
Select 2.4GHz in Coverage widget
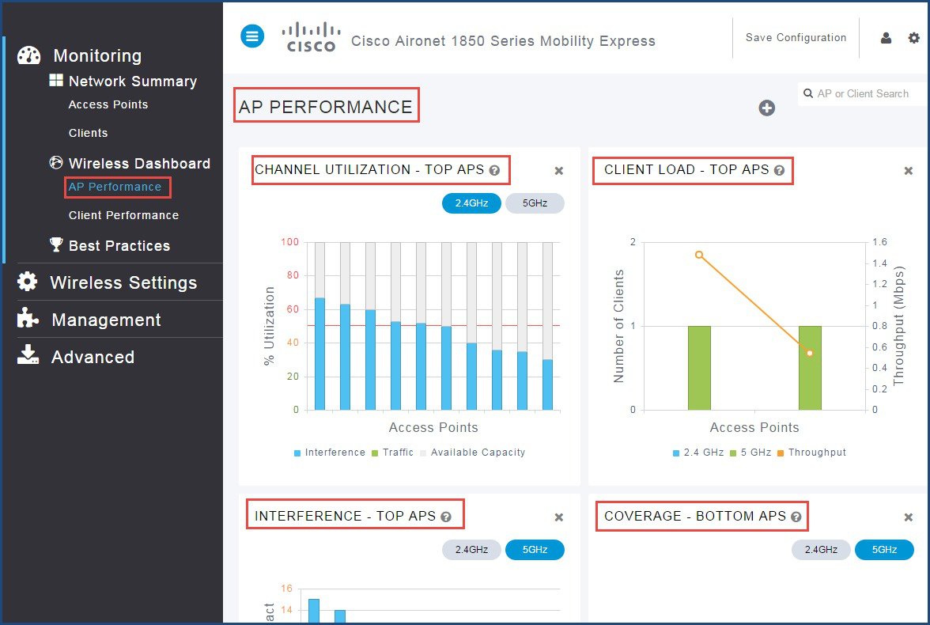coord(821,550)
